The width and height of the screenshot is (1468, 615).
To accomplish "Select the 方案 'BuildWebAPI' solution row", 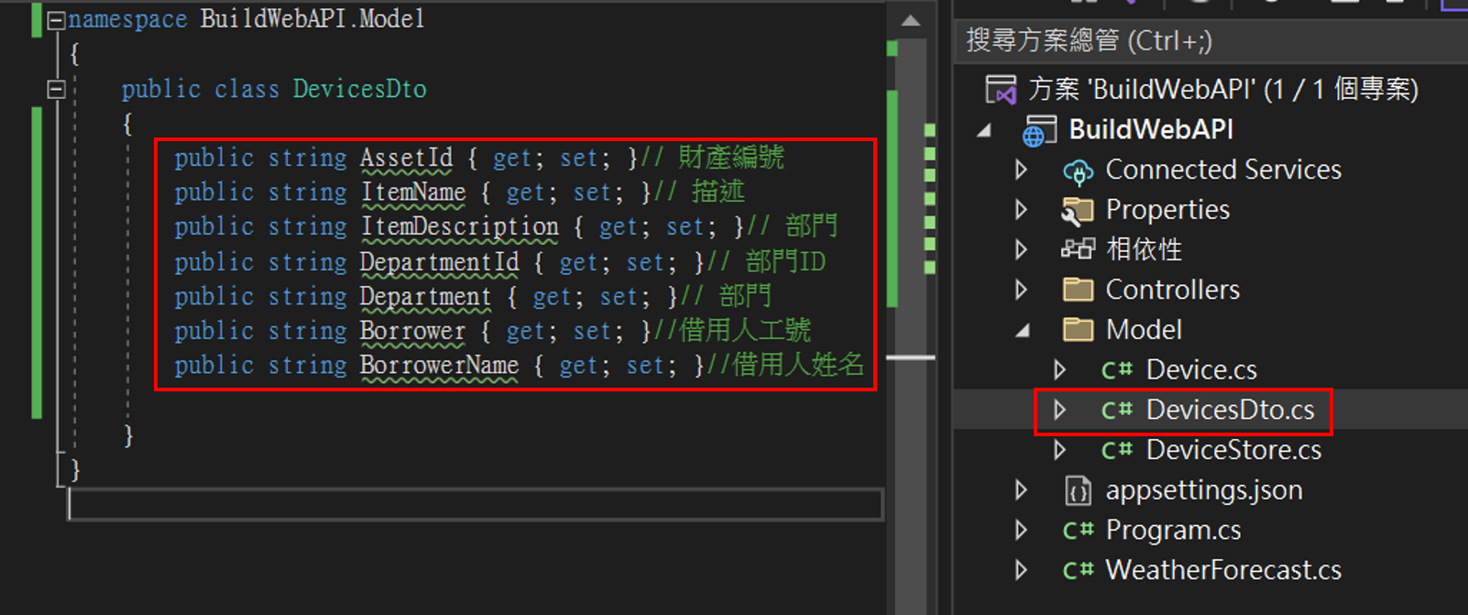I will click(x=1223, y=90).
